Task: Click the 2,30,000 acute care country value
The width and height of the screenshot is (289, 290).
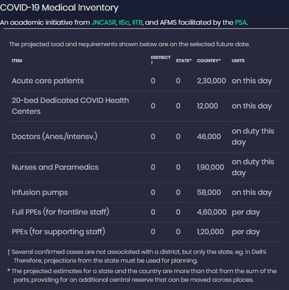Action: [x=211, y=81]
